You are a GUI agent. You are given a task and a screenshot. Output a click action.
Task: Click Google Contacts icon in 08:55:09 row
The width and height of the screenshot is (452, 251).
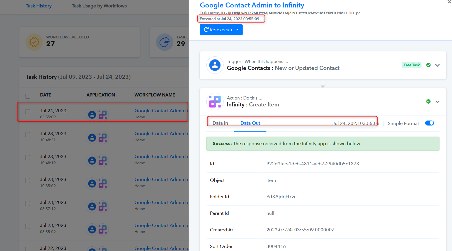pyautogui.click(x=92, y=229)
